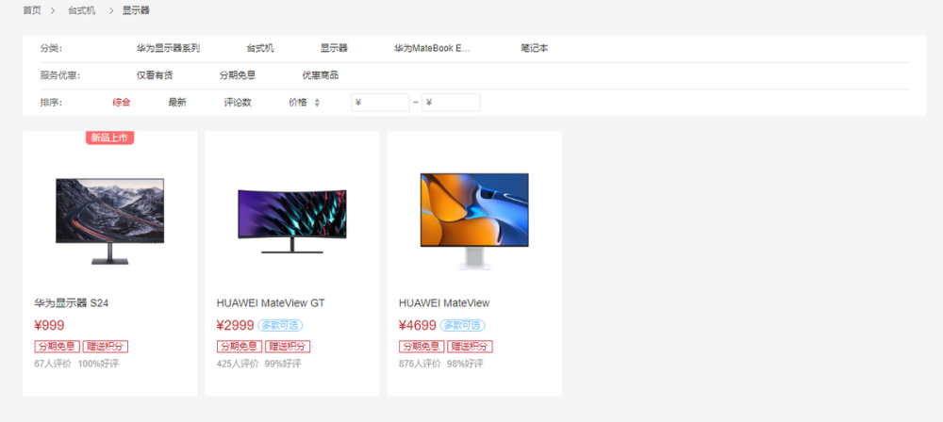The width and height of the screenshot is (943, 422).
Task: Click price sort up-down arrows icon
Action: 317,103
